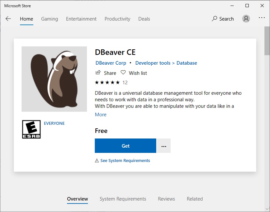The width and height of the screenshot is (270, 212).
Task: Open the Deals tab
Action: (x=144, y=19)
